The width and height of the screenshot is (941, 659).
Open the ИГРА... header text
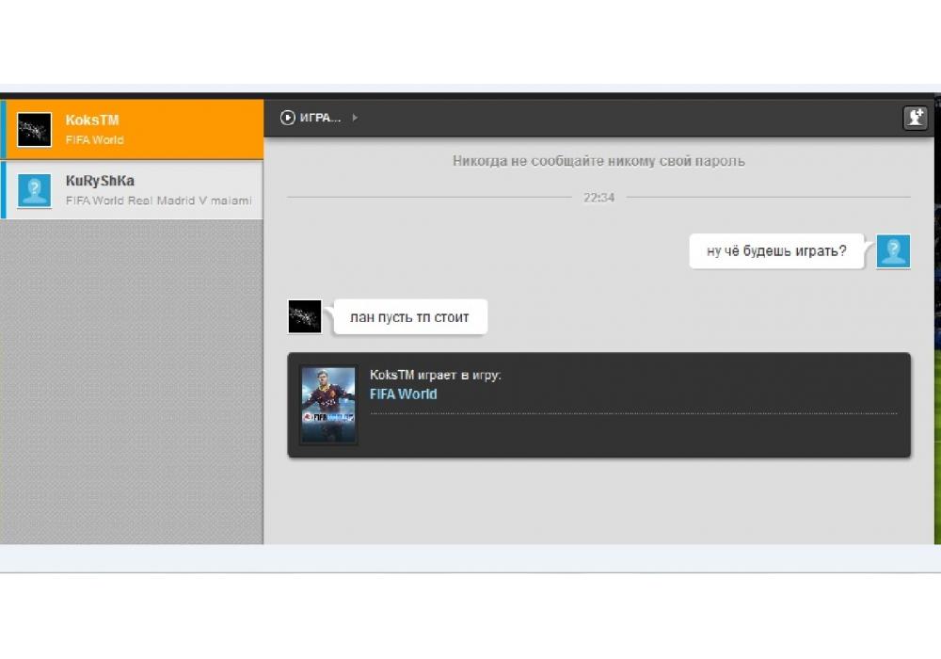[320, 118]
